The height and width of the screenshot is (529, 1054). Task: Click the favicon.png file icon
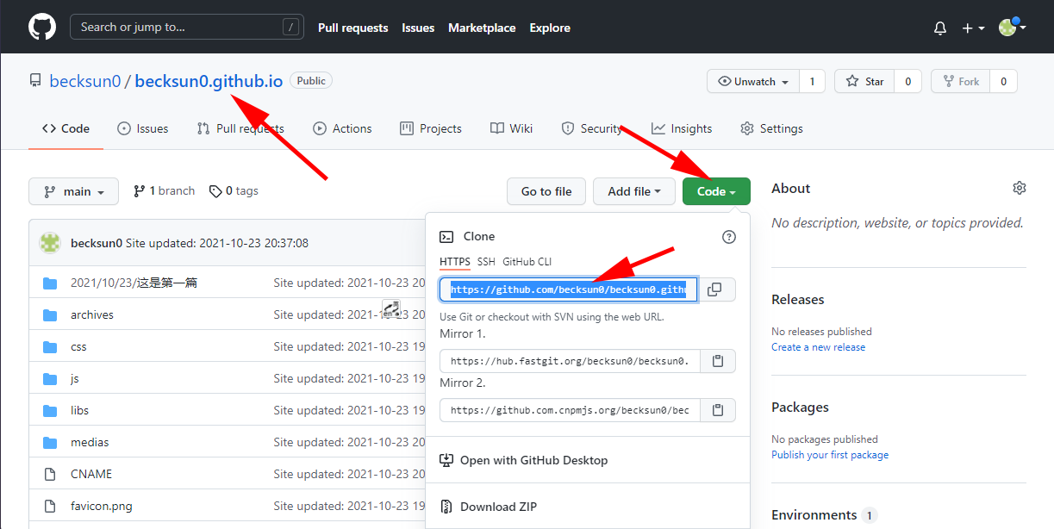click(x=50, y=506)
